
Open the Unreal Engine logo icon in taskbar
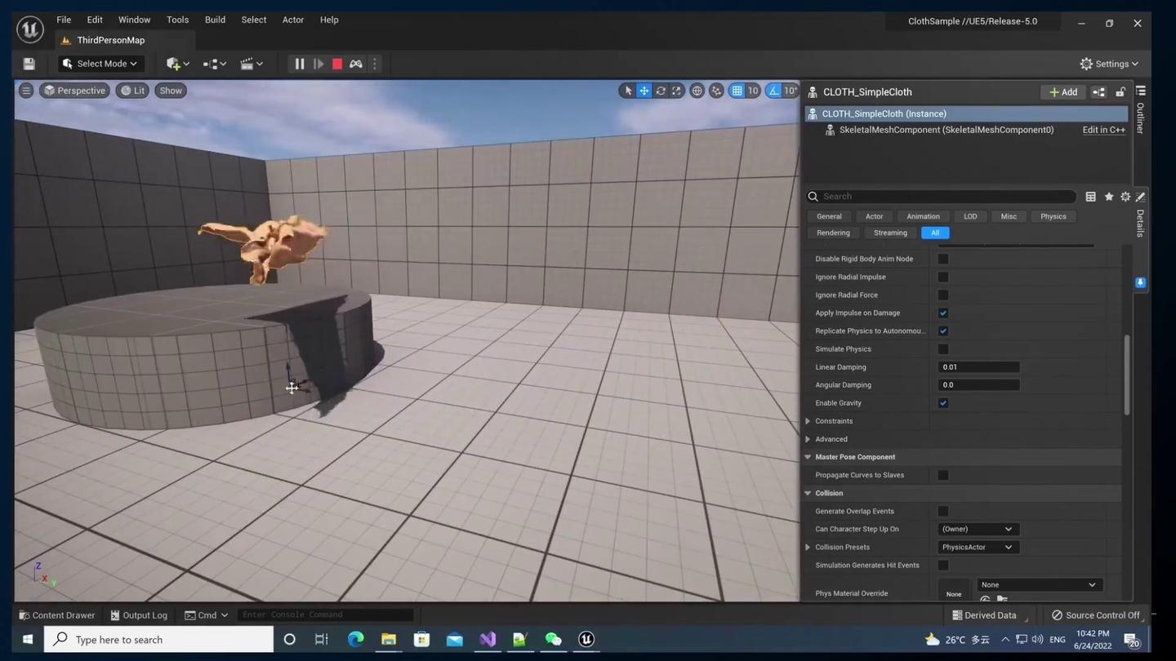[586, 639]
